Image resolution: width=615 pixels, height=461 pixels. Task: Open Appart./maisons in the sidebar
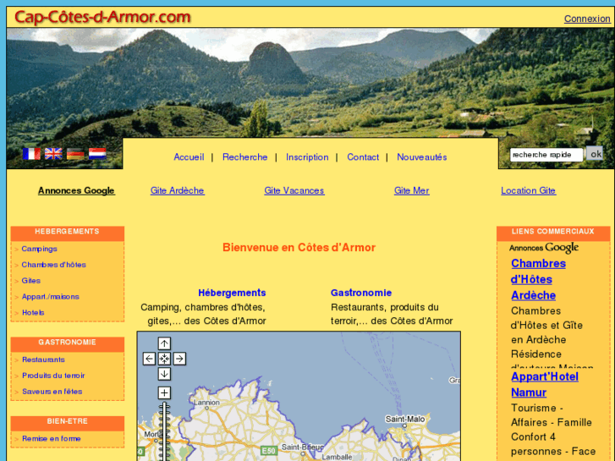pyautogui.click(x=51, y=297)
